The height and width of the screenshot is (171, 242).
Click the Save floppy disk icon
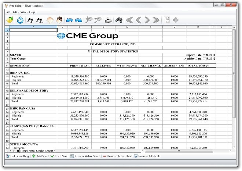tap(30, 20)
